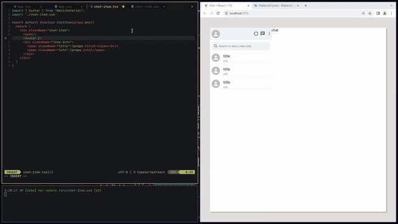Click the vite hmr update terminal line
Screen dimensions: 398x224
click(53, 190)
